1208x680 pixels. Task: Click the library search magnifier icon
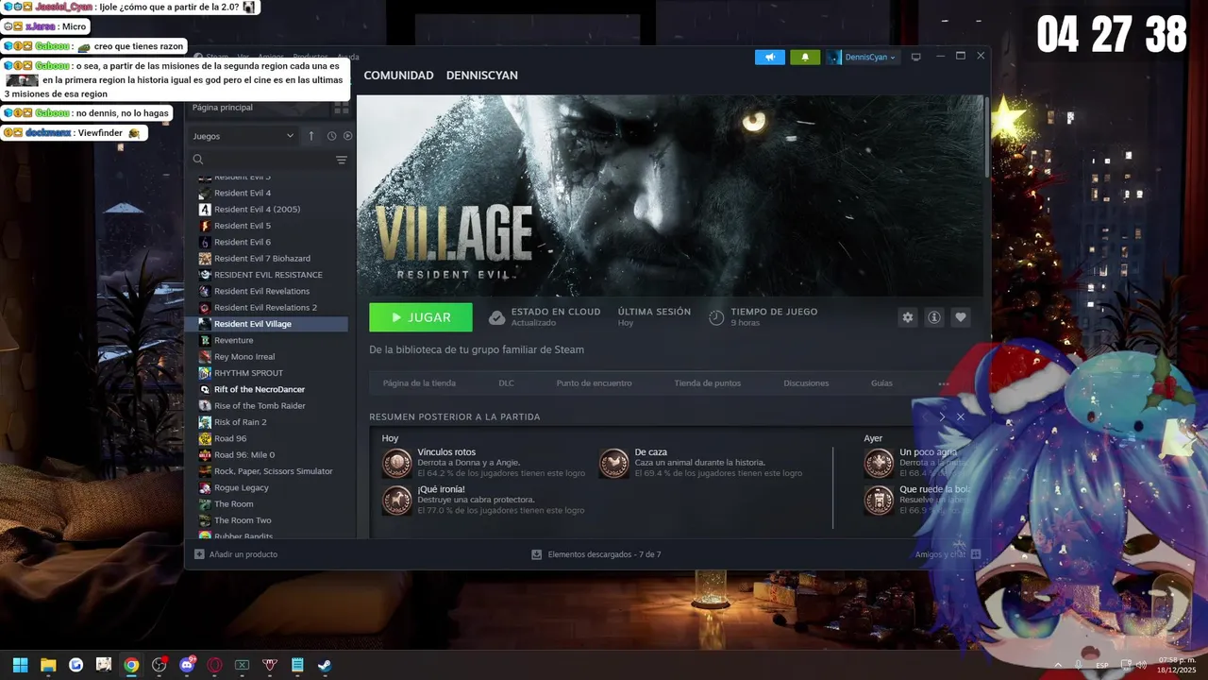tap(198, 160)
